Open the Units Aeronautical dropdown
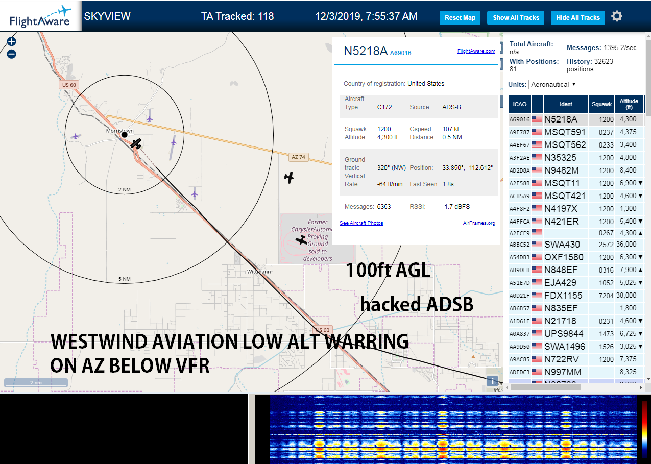The height and width of the screenshot is (464, 651). (x=553, y=84)
